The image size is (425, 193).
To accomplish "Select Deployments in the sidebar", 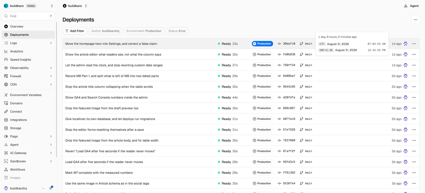I will [28, 35].
